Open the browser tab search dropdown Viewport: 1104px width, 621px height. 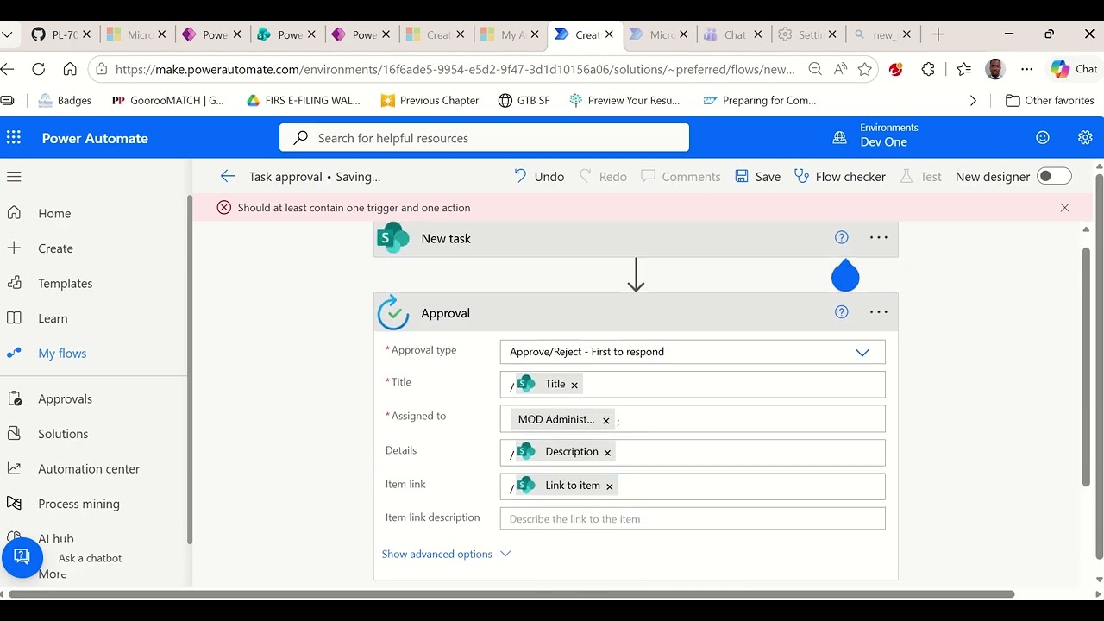[x=7, y=34]
